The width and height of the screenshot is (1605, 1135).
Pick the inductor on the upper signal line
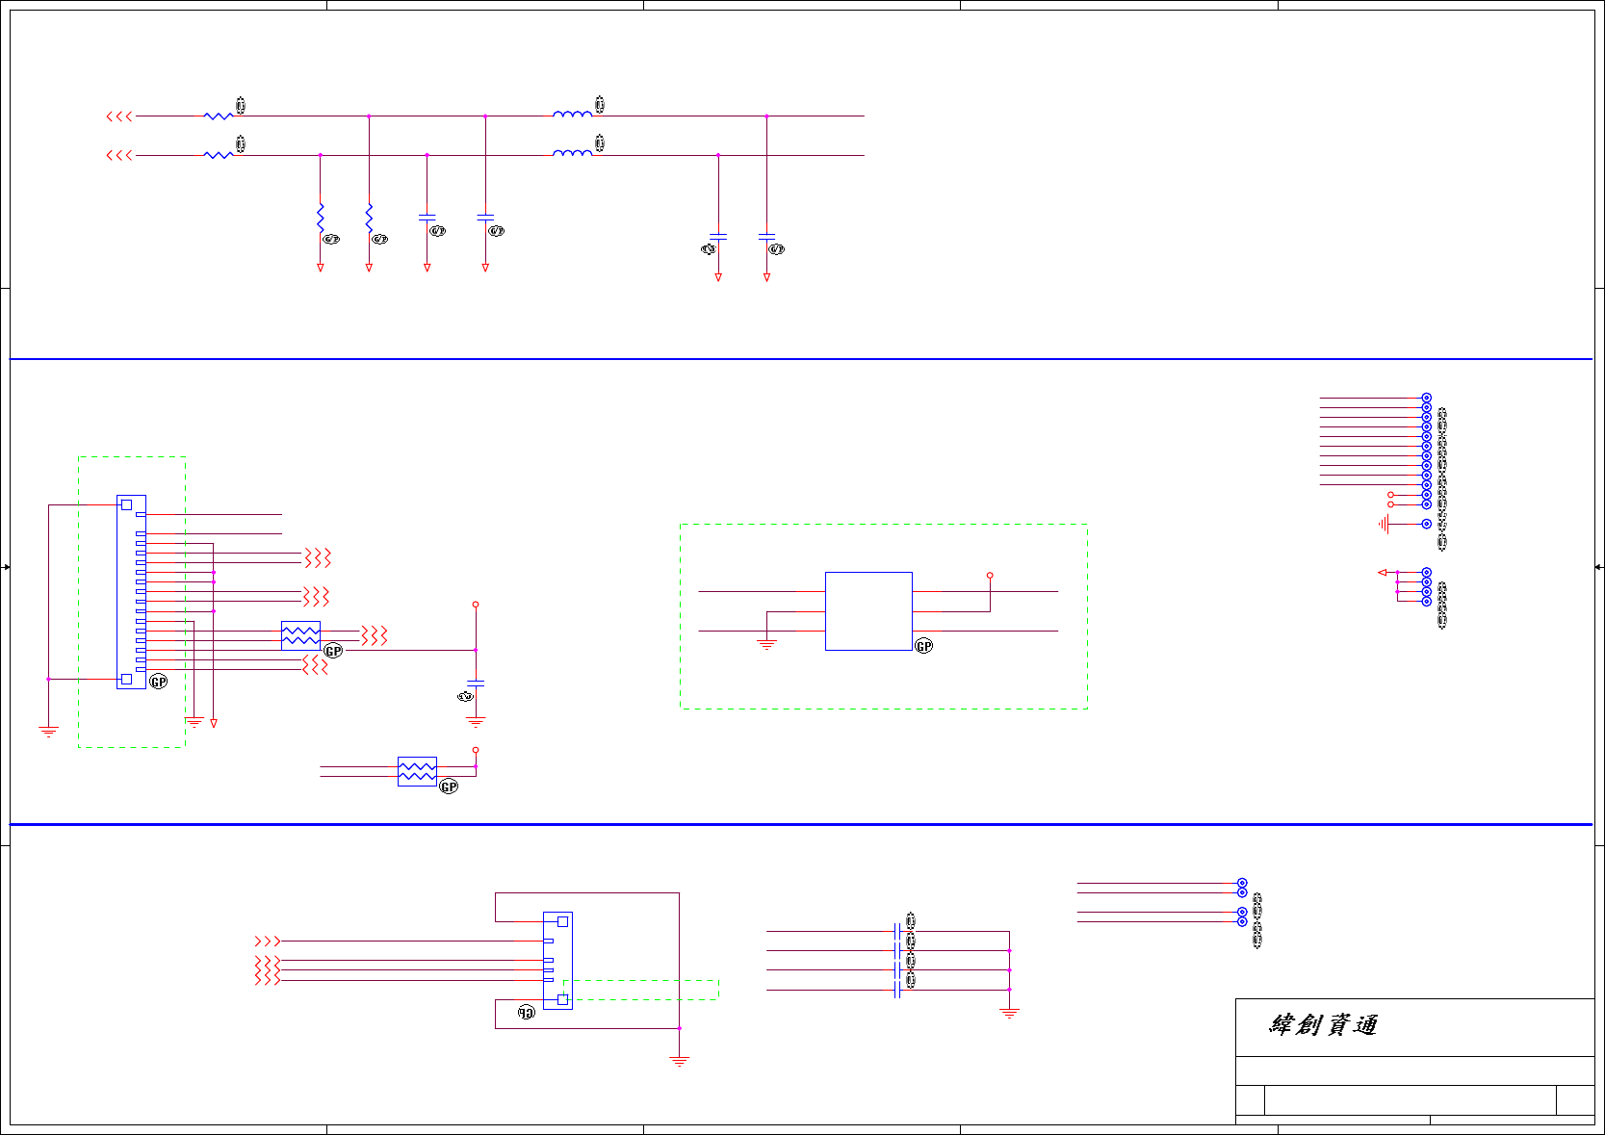[573, 114]
